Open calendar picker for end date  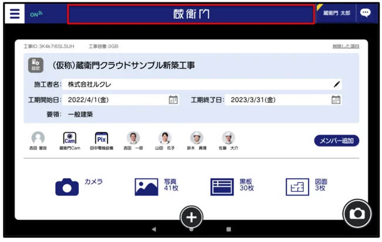point(336,100)
